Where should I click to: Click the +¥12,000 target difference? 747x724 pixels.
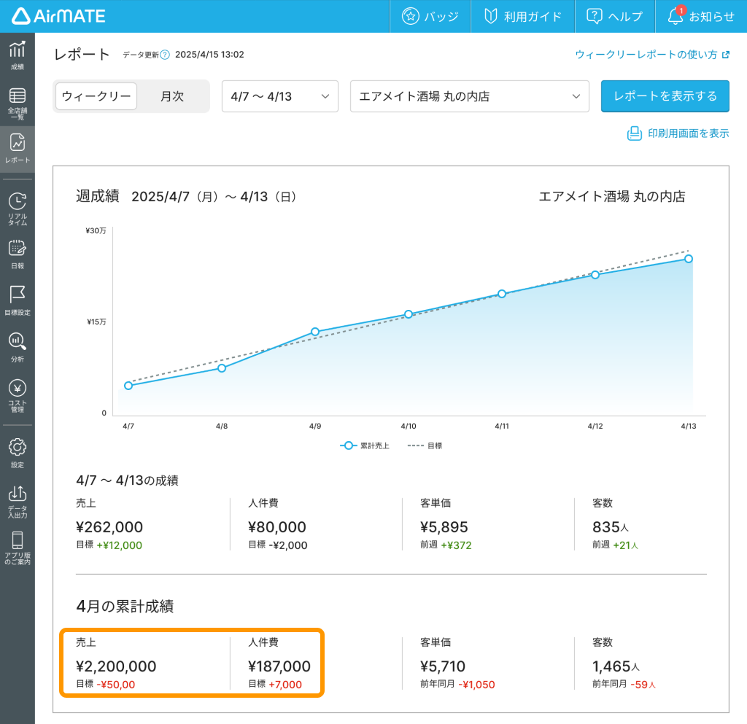click(119, 545)
